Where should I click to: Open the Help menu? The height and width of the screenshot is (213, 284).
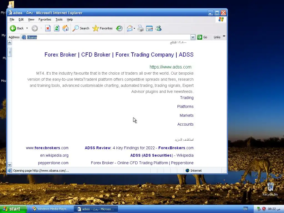point(70,19)
